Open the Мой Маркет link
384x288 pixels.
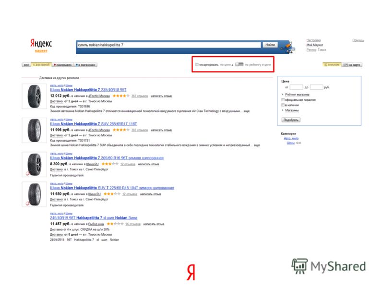pos(315,45)
